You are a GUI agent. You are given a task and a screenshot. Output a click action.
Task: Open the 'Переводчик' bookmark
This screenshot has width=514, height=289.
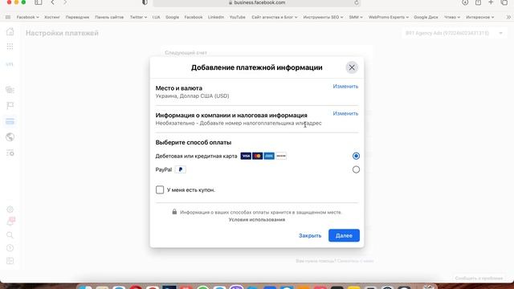click(77, 17)
